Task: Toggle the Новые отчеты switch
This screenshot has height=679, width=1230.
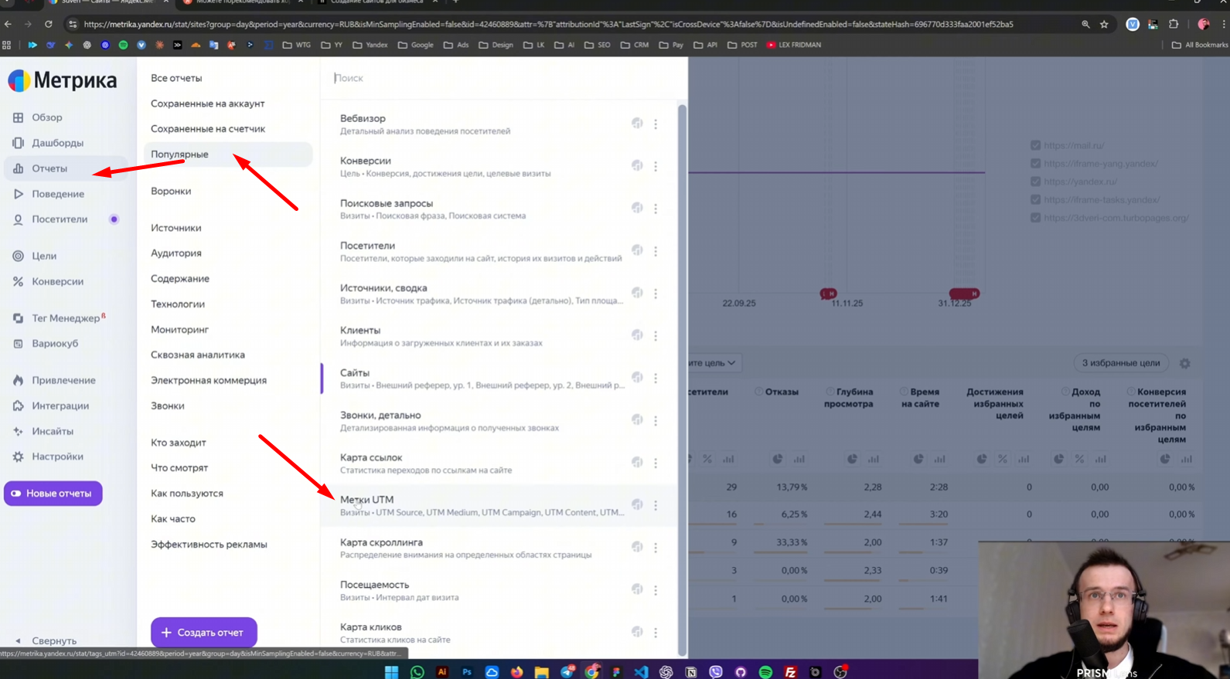Action: tap(53, 494)
